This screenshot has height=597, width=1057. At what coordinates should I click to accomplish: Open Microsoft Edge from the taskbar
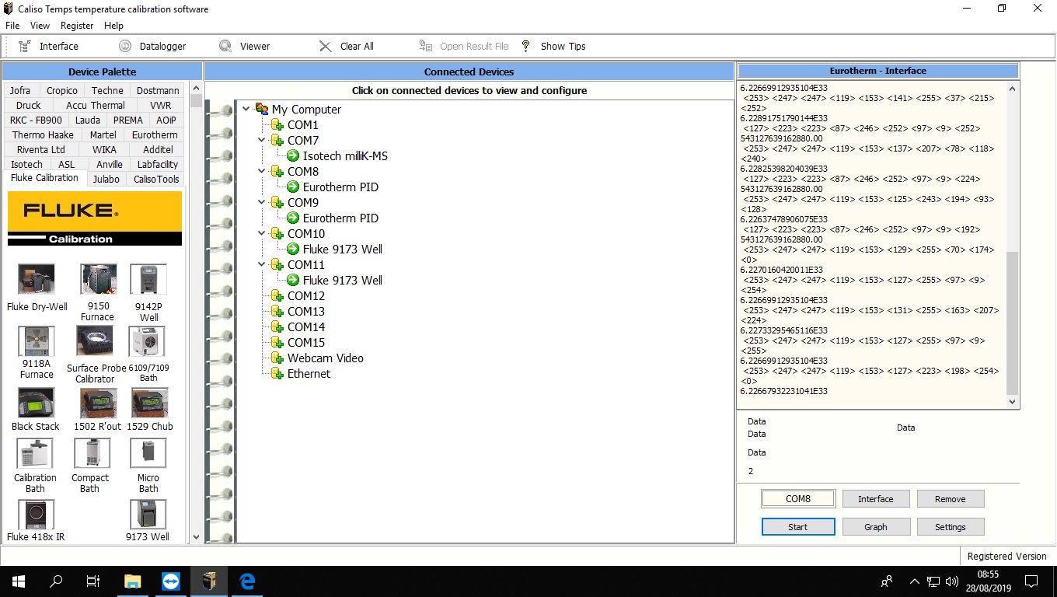point(247,581)
